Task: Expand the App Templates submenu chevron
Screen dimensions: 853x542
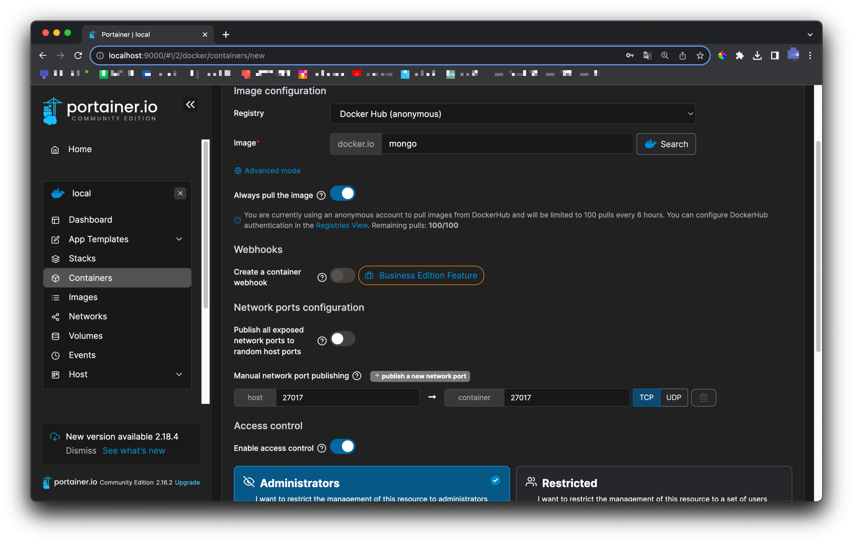Action: pos(179,239)
